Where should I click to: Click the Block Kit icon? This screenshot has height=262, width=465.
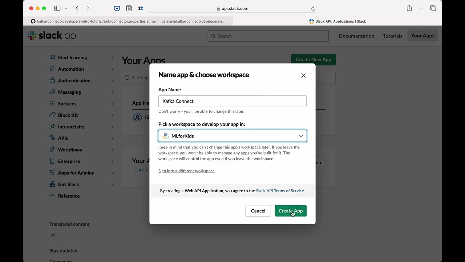tap(52, 115)
